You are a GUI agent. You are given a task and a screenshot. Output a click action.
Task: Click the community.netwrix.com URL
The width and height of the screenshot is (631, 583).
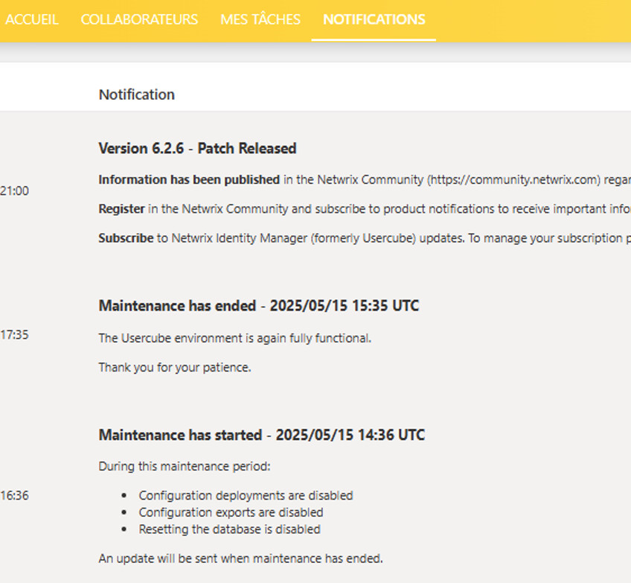(x=513, y=179)
